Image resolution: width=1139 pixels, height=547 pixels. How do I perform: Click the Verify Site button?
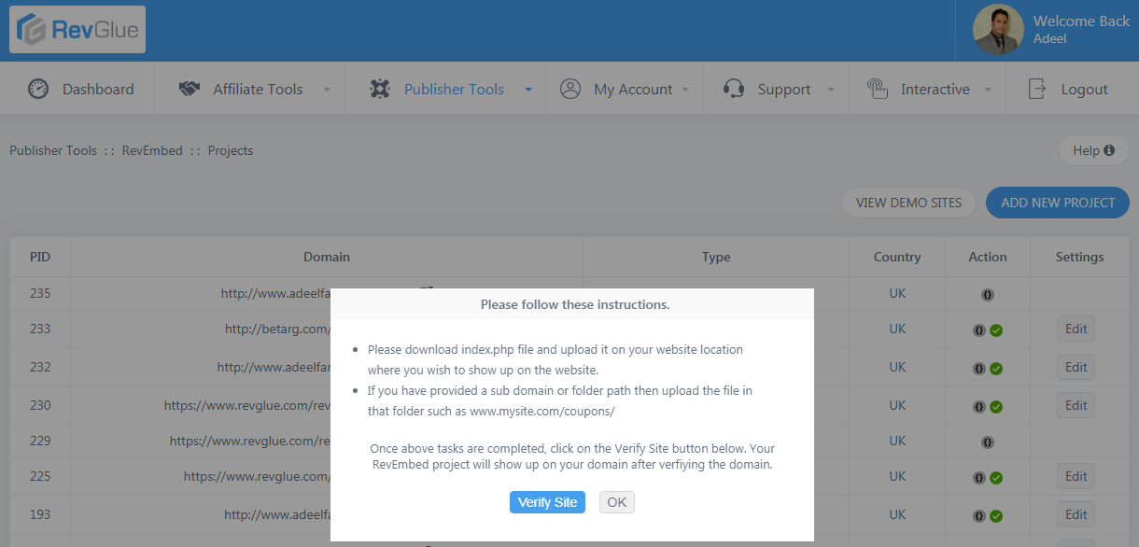pos(547,502)
